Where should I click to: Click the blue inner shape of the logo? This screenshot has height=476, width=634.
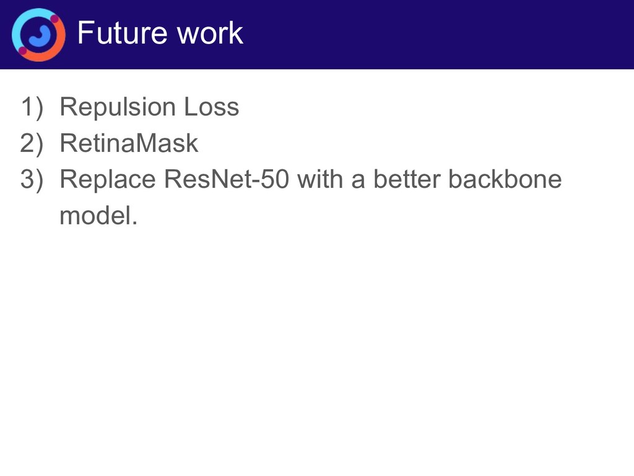point(39,35)
